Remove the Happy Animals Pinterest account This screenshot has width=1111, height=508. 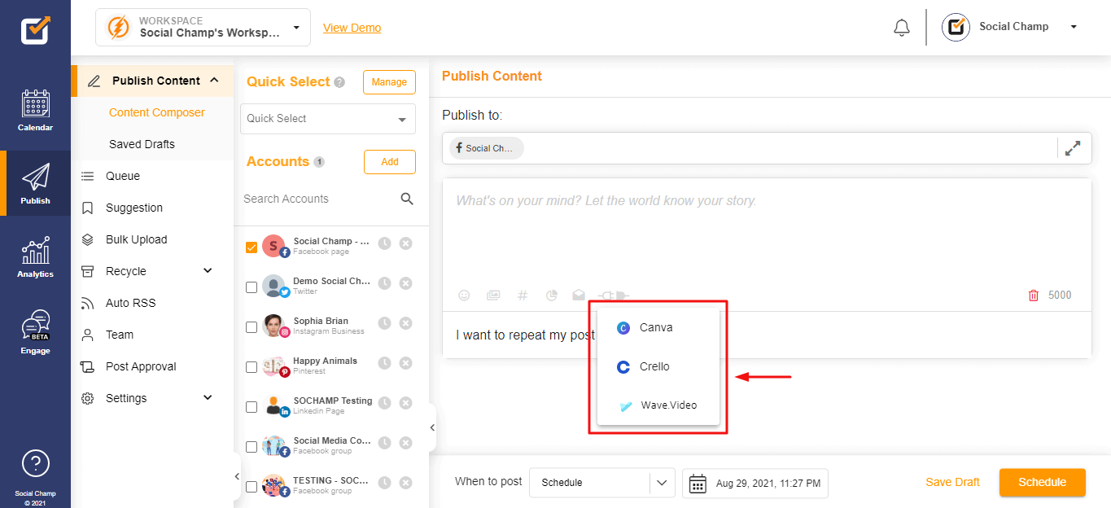[x=405, y=363]
